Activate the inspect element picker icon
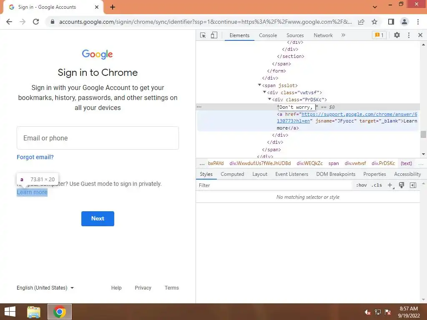This screenshot has height=320, width=427. 203,35
